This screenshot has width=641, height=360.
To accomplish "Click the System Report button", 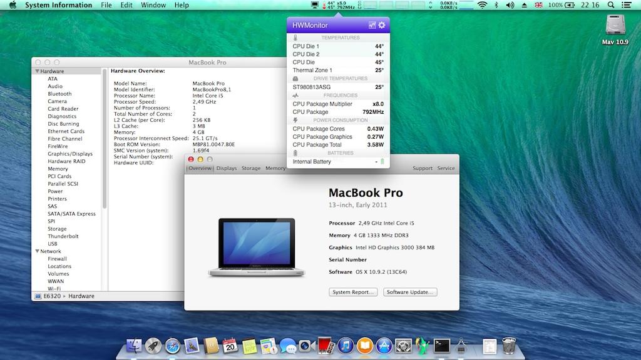I will pos(354,292).
